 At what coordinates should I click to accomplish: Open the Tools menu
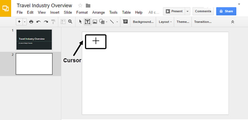[113, 12]
